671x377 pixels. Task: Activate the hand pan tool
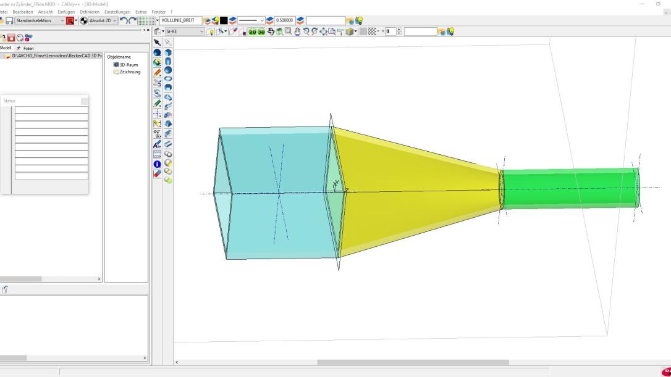pos(297,31)
